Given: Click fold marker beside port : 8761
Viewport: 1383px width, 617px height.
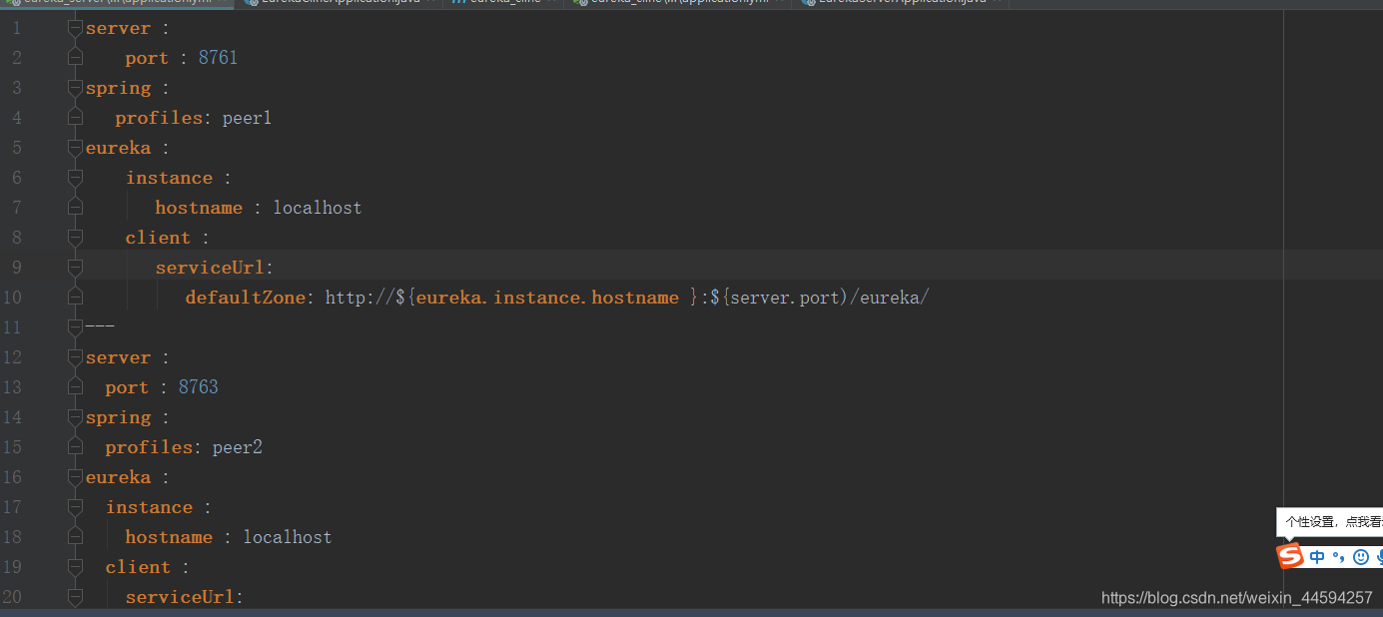Looking at the screenshot, I should click(x=75, y=58).
